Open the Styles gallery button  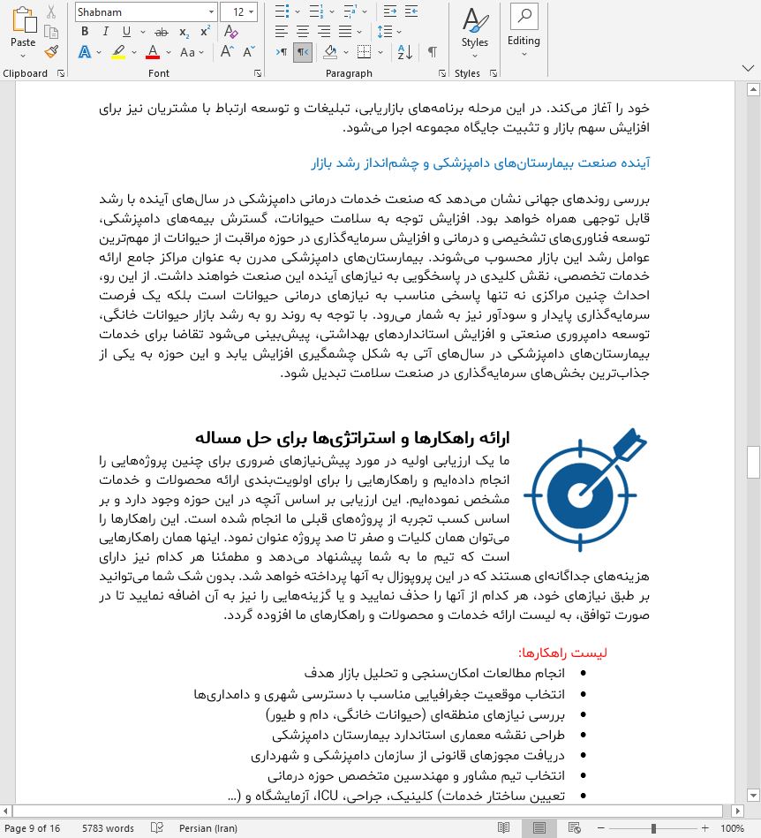coord(475,34)
